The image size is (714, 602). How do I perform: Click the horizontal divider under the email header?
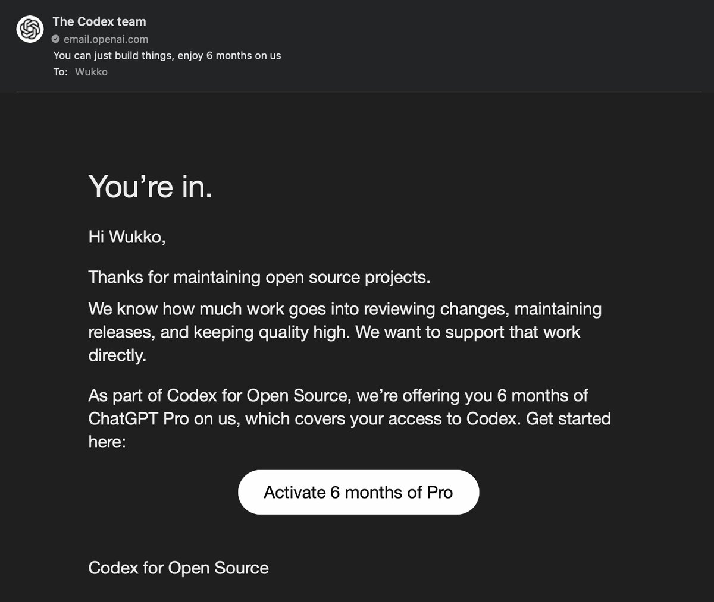tap(357, 92)
